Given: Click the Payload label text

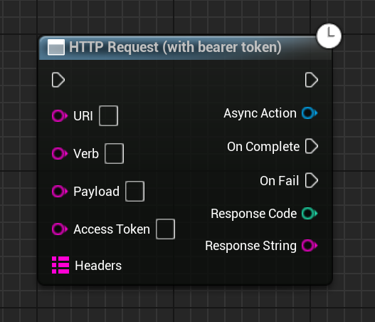Looking at the screenshot, I should click(96, 192).
